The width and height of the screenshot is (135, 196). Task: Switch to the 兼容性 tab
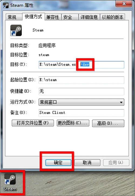tap(53, 17)
